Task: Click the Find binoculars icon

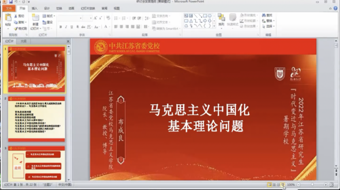Action: point(264,15)
